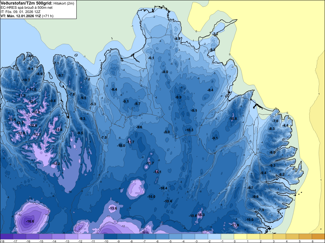Click the -8.7 temperature reading

(137, 104)
